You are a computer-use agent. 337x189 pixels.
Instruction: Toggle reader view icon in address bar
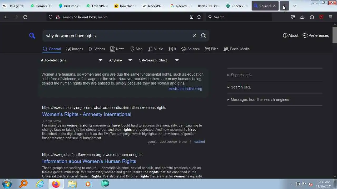point(192,17)
